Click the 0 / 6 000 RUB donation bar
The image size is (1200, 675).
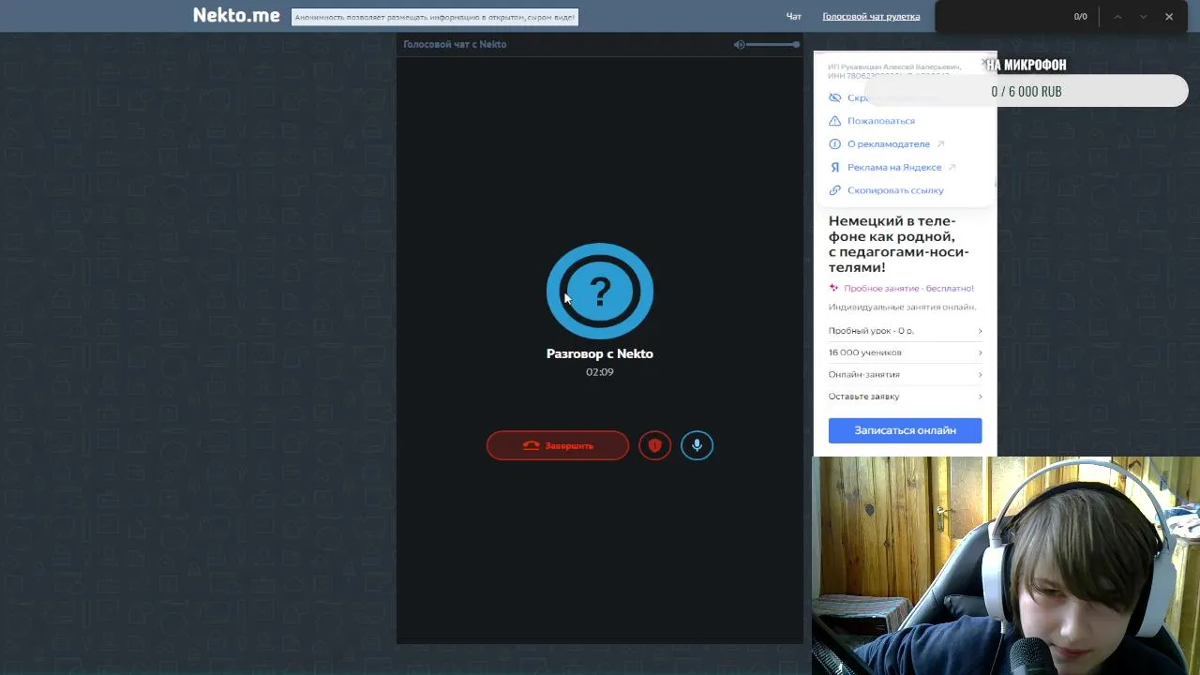pos(1027,91)
